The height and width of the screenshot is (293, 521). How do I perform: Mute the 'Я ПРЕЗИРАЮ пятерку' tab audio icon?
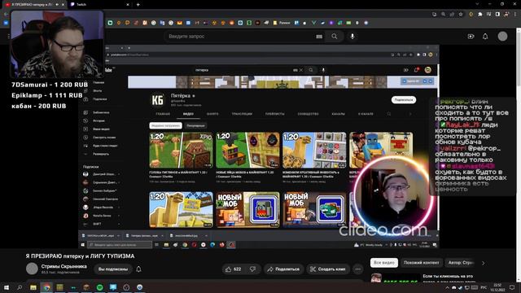(58, 5)
